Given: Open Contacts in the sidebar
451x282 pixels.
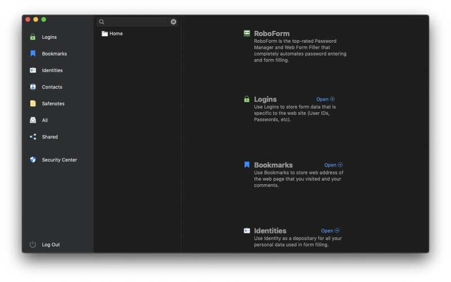Looking at the screenshot, I should pos(52,87).
